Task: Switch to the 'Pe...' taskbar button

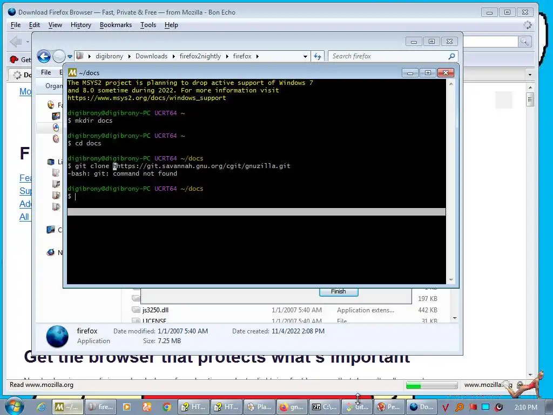Action: point(390,407)
